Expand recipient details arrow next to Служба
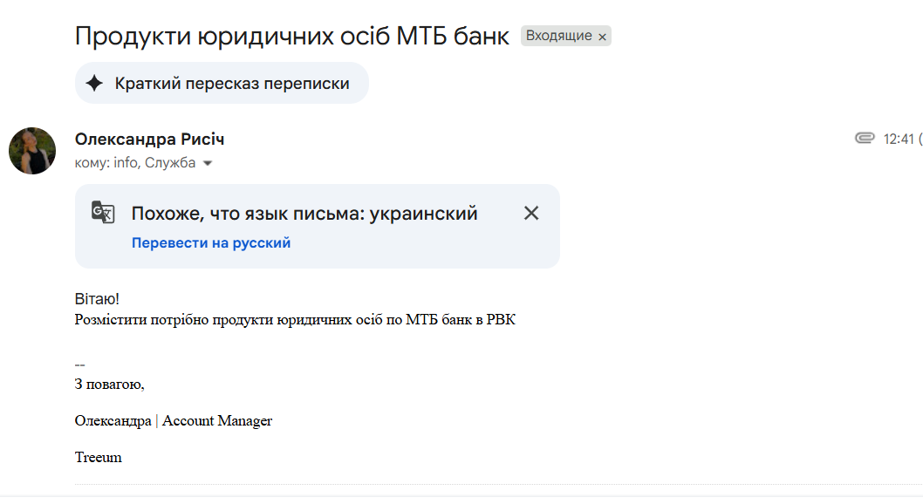This screenshot has width=923, height=504. coord(208,163)
